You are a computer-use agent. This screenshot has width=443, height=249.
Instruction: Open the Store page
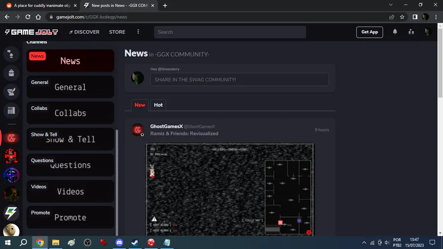point(117,32)
